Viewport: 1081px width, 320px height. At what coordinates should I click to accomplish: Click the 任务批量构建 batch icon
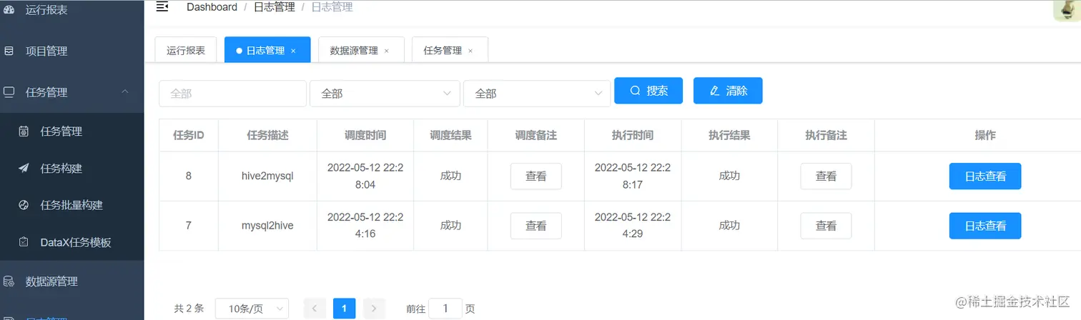pyautogui.click(x=24, y=205)
